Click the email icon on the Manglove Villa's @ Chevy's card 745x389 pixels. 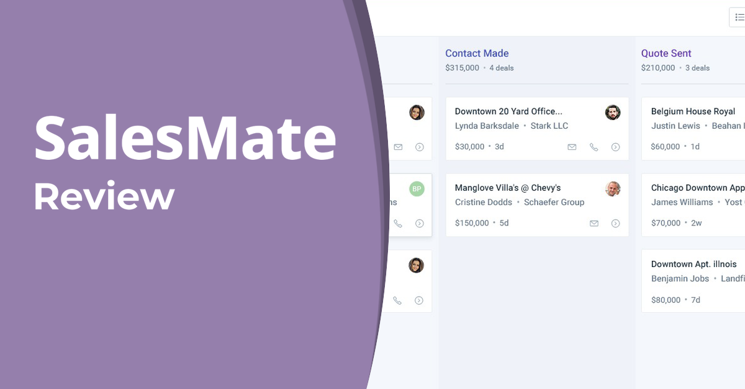(594, 223)
